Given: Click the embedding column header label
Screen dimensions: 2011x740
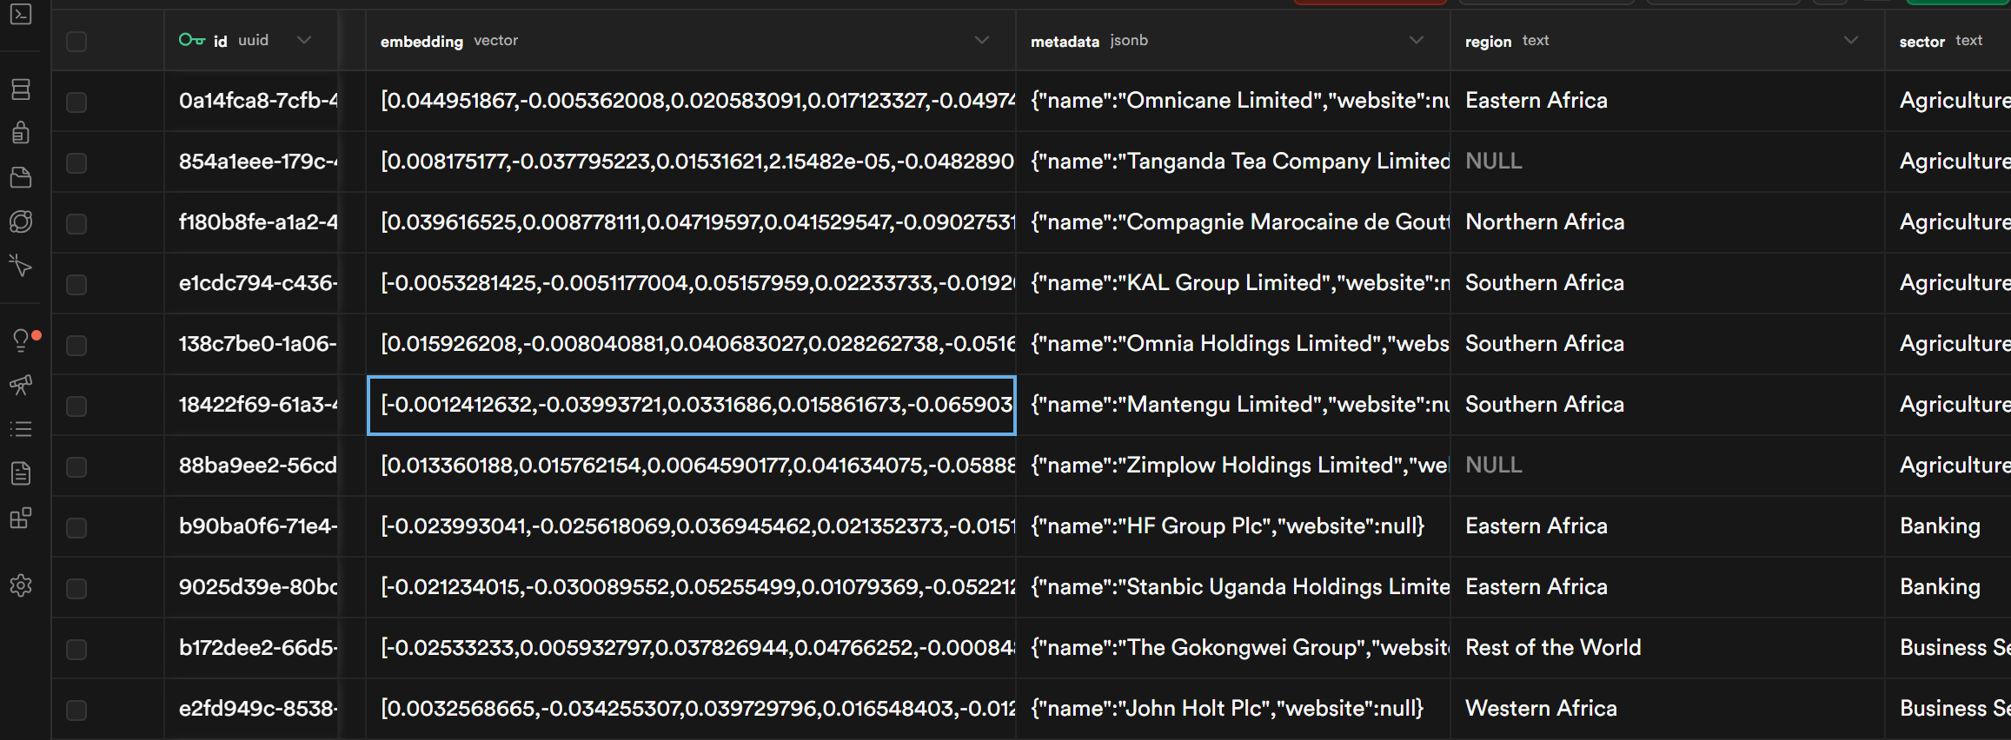Looking at the screenshot, I should [421, 41].
